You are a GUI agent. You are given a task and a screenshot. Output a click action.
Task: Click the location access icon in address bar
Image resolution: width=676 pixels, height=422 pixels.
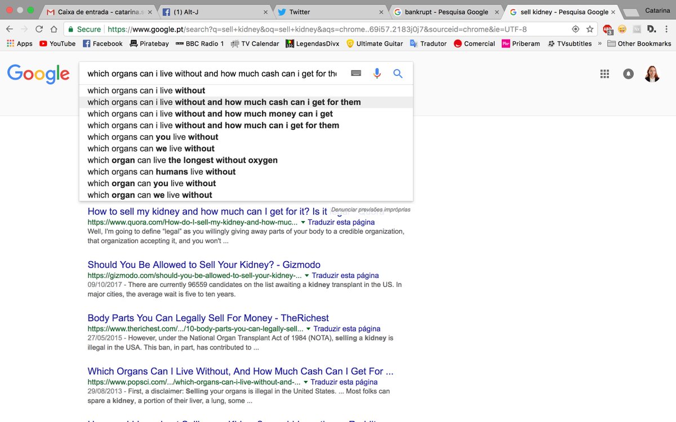coord(575,29)
